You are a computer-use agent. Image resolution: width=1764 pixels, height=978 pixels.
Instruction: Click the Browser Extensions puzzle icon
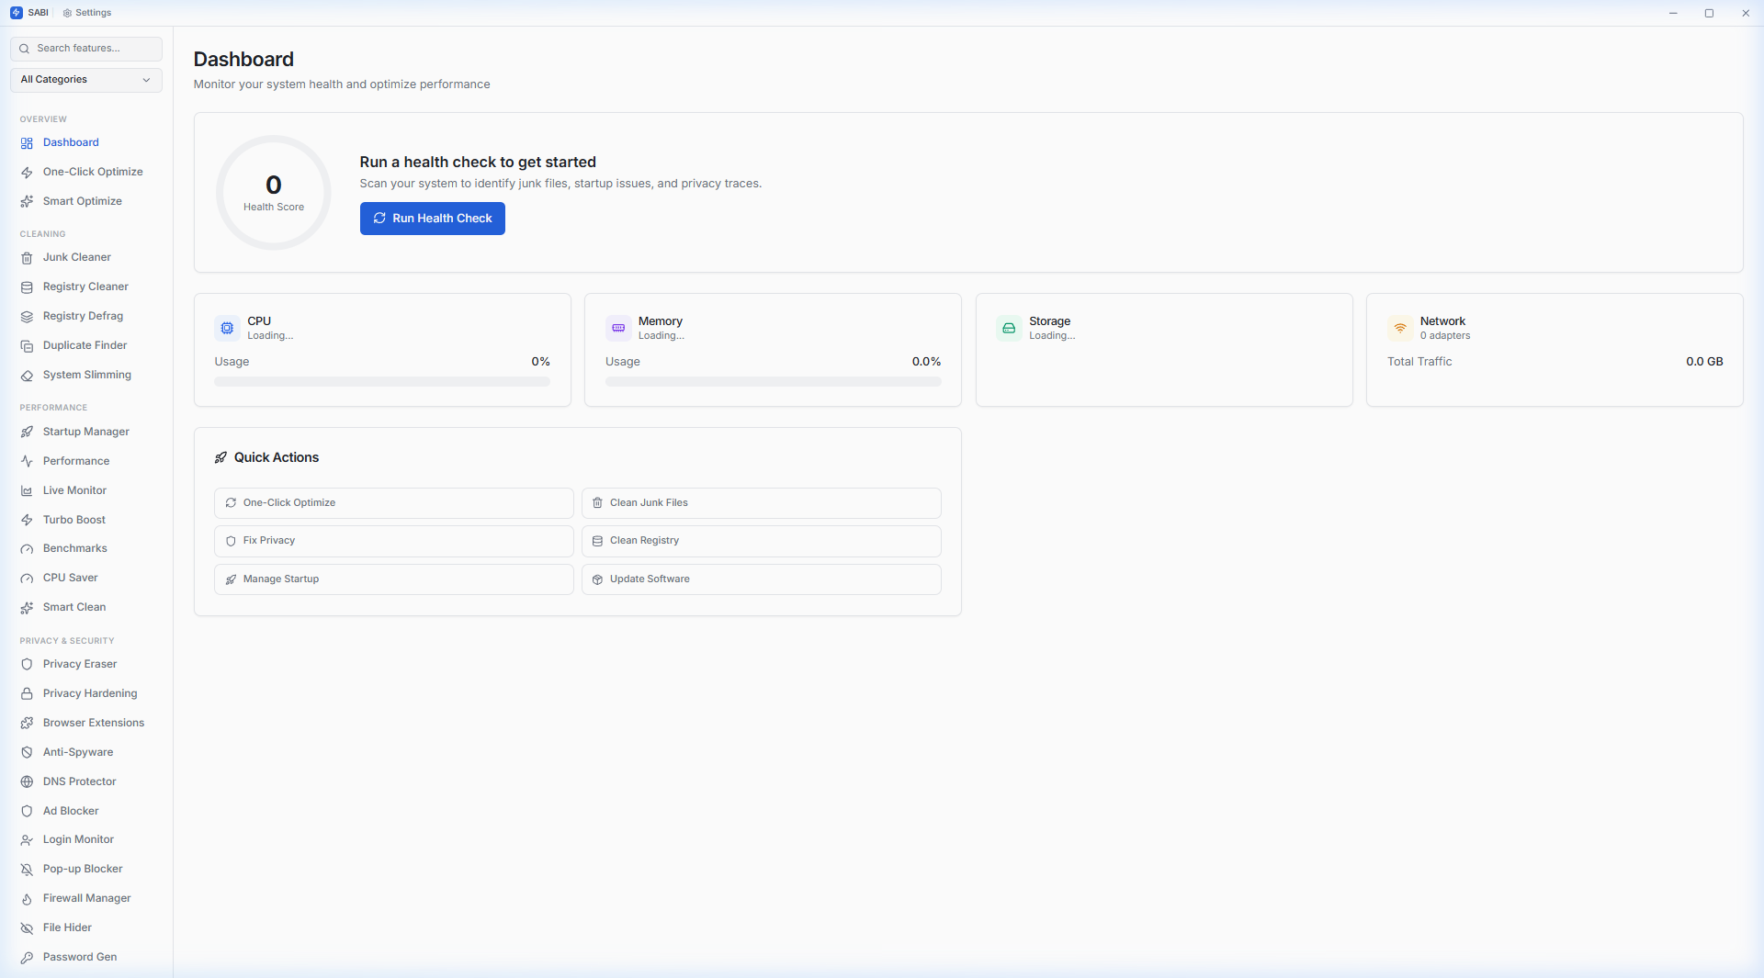coord(27,724)
